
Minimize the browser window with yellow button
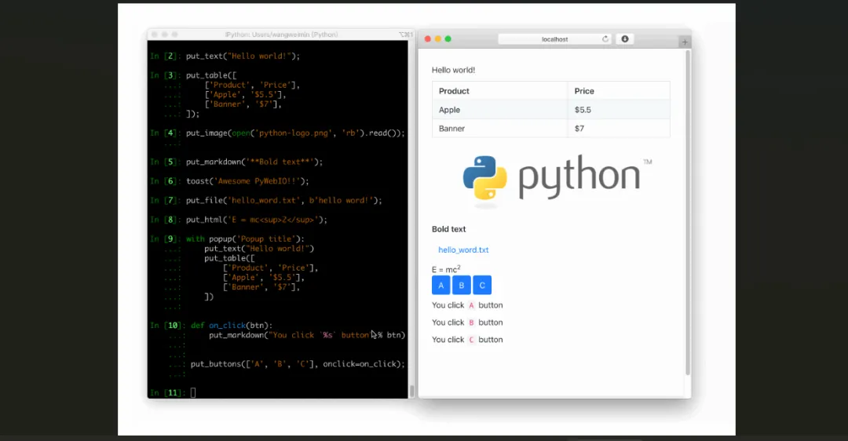(x=438, y=39)
